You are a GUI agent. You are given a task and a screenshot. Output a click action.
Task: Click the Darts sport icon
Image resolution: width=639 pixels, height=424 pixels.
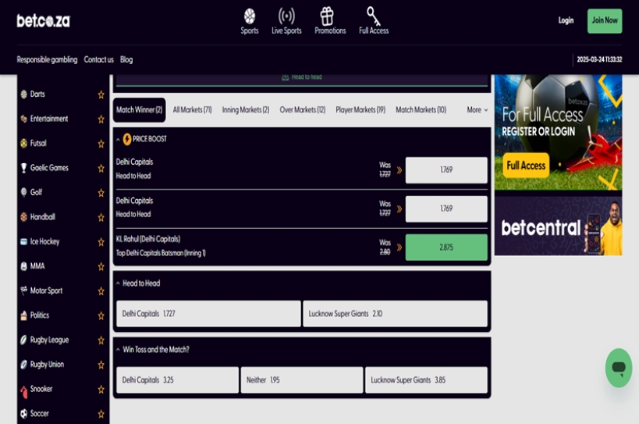pyautogui.click(x=23, y=94)
